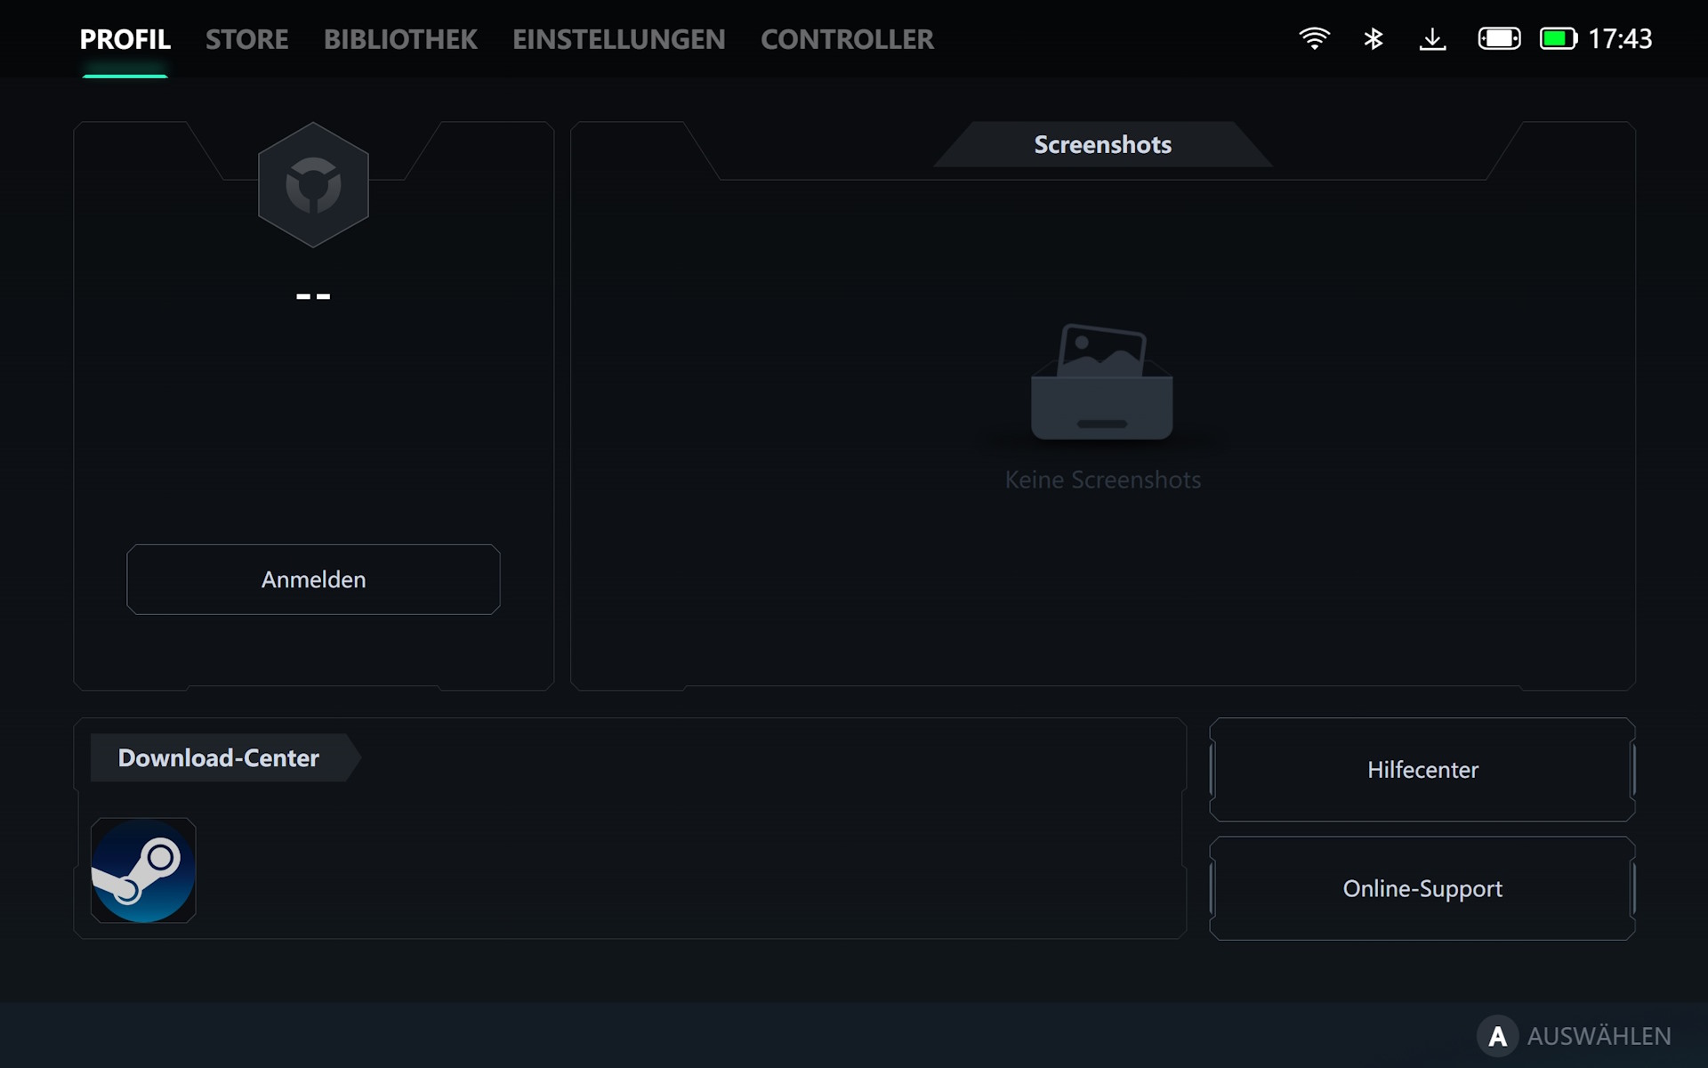Click the Anmelden button

(x=313, y=579)
